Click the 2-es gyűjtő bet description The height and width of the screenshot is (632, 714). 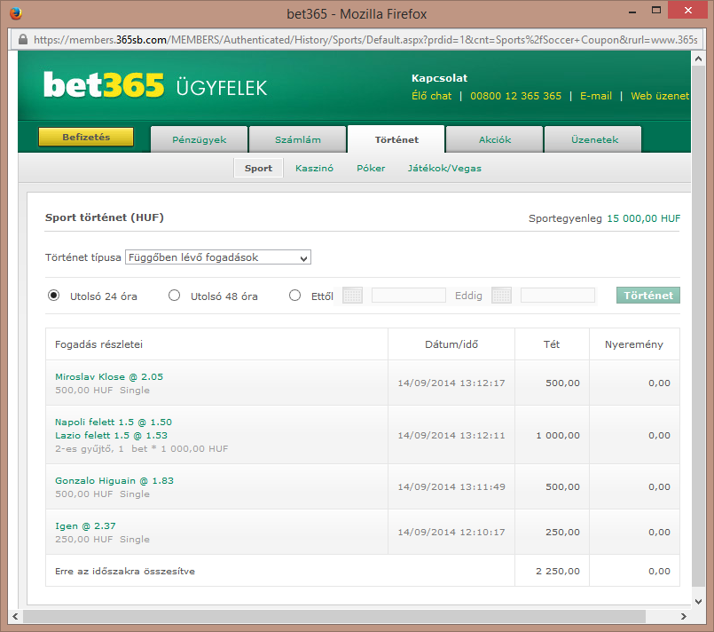tap(142, 448)
